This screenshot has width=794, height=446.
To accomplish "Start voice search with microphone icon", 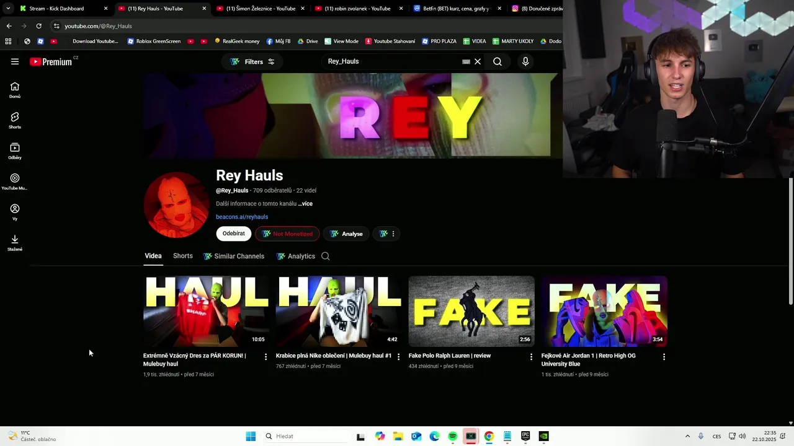I will click(x=525, y=61).
